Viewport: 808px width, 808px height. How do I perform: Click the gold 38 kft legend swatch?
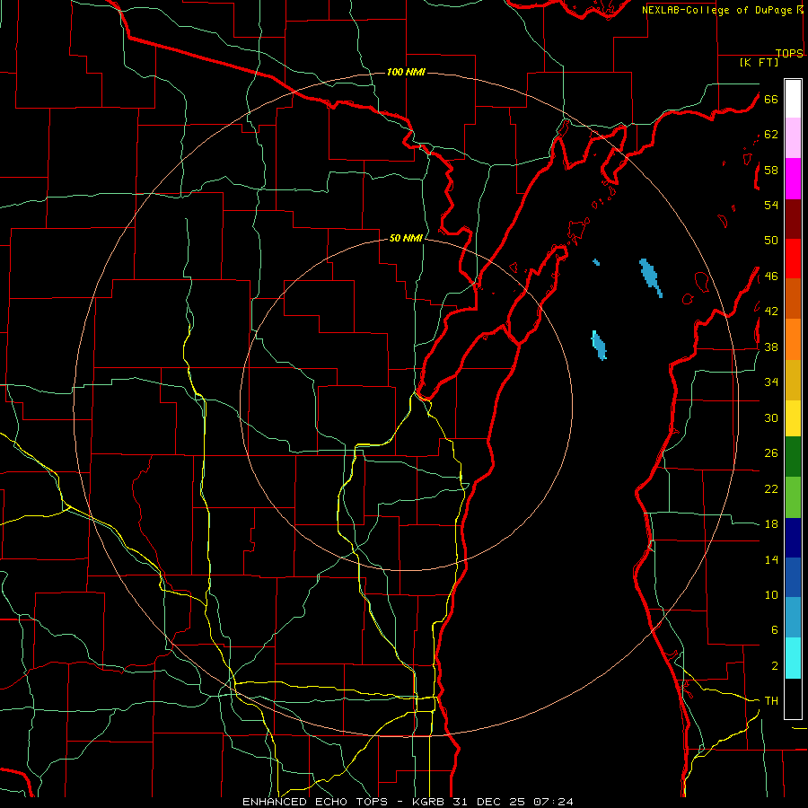pyautogui.click(x=793, y=380)
